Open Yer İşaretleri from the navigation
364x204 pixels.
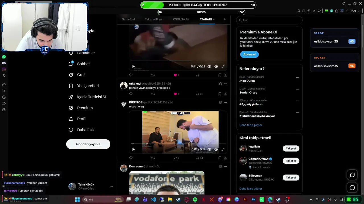point(84,86)
